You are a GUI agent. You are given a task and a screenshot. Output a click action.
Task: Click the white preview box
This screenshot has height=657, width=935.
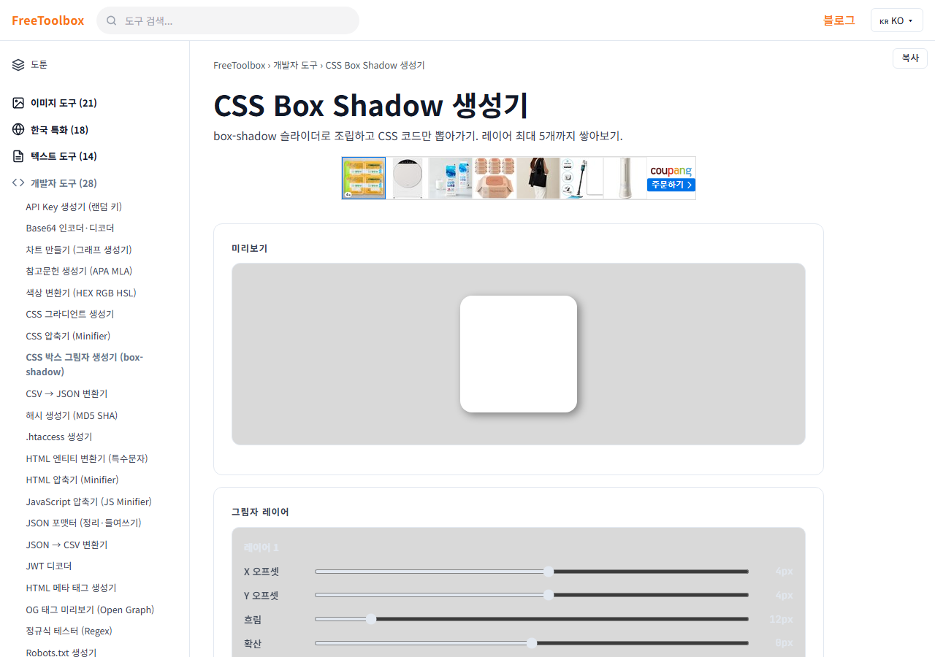pos(519,354)
